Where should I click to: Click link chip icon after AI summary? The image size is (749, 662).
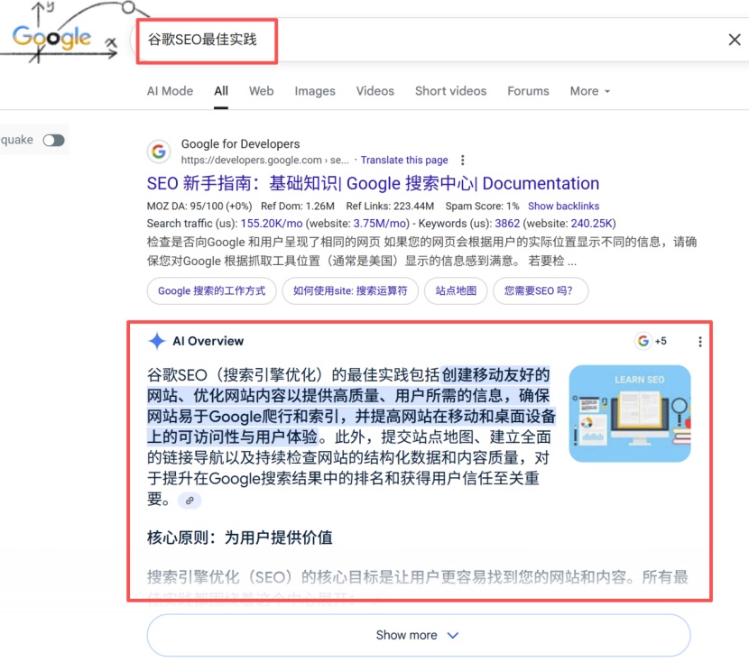coord(190,501)
